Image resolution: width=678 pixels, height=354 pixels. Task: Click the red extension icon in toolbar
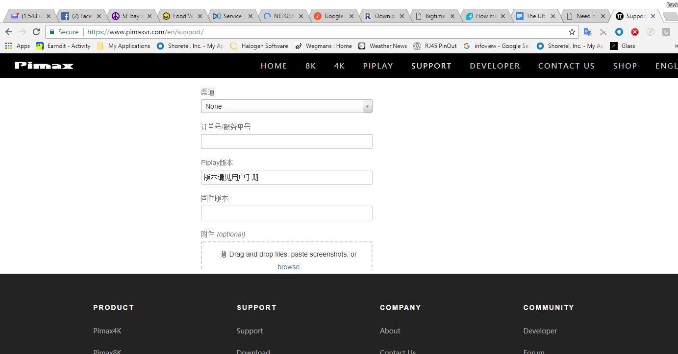[x=634, y=32]
